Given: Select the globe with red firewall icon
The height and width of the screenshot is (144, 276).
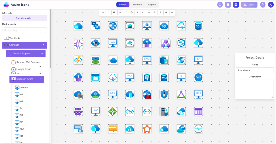Looking at the screenshot, I should [147, 95].
